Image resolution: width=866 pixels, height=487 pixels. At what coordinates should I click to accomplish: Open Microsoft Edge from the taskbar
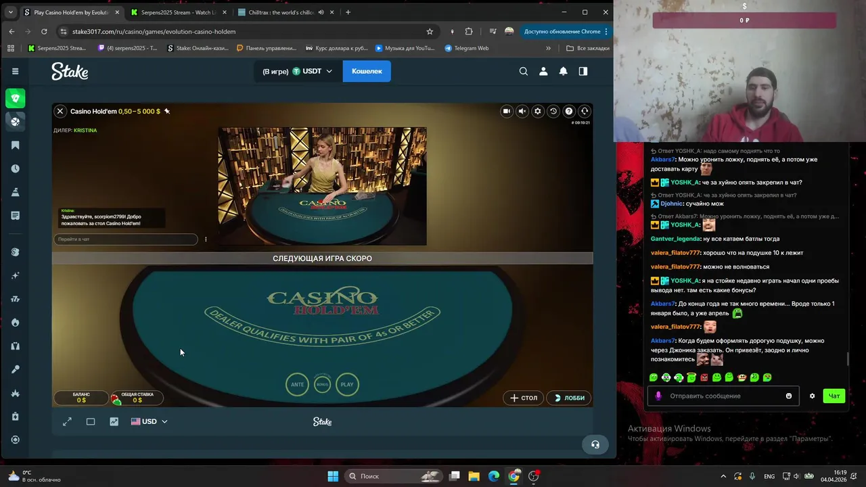tap(494, 476)
